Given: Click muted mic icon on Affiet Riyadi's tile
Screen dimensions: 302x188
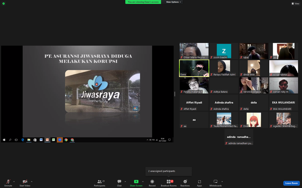Looking at the screenshot, I should point(181,109).
